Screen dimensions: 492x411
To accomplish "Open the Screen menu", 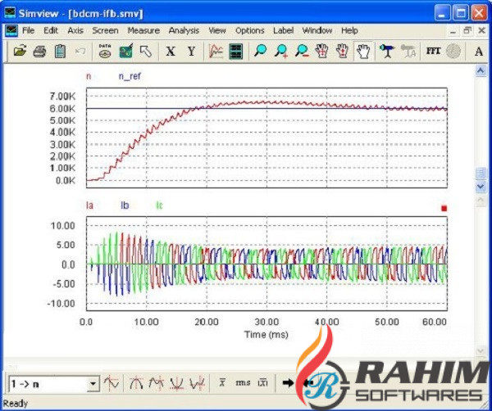I will pyautogui.click(x=105, y=30).
